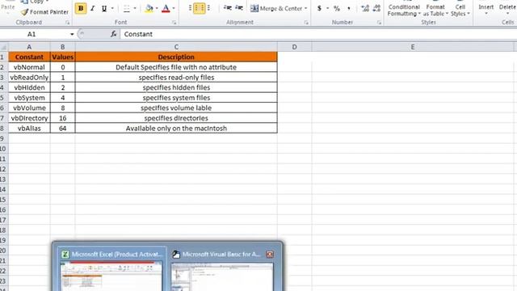Apply Percent Style format
This screenshot has height=291, width=517.
click(x=337, y=8)
